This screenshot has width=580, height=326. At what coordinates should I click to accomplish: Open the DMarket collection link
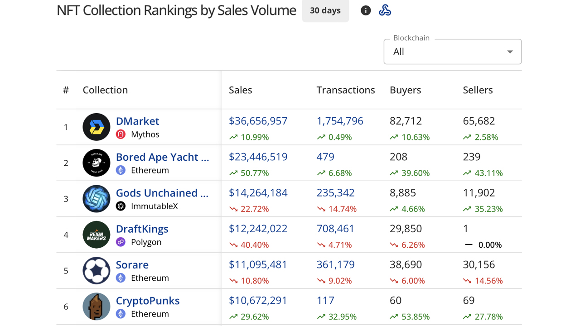click(x=137, y=121)
